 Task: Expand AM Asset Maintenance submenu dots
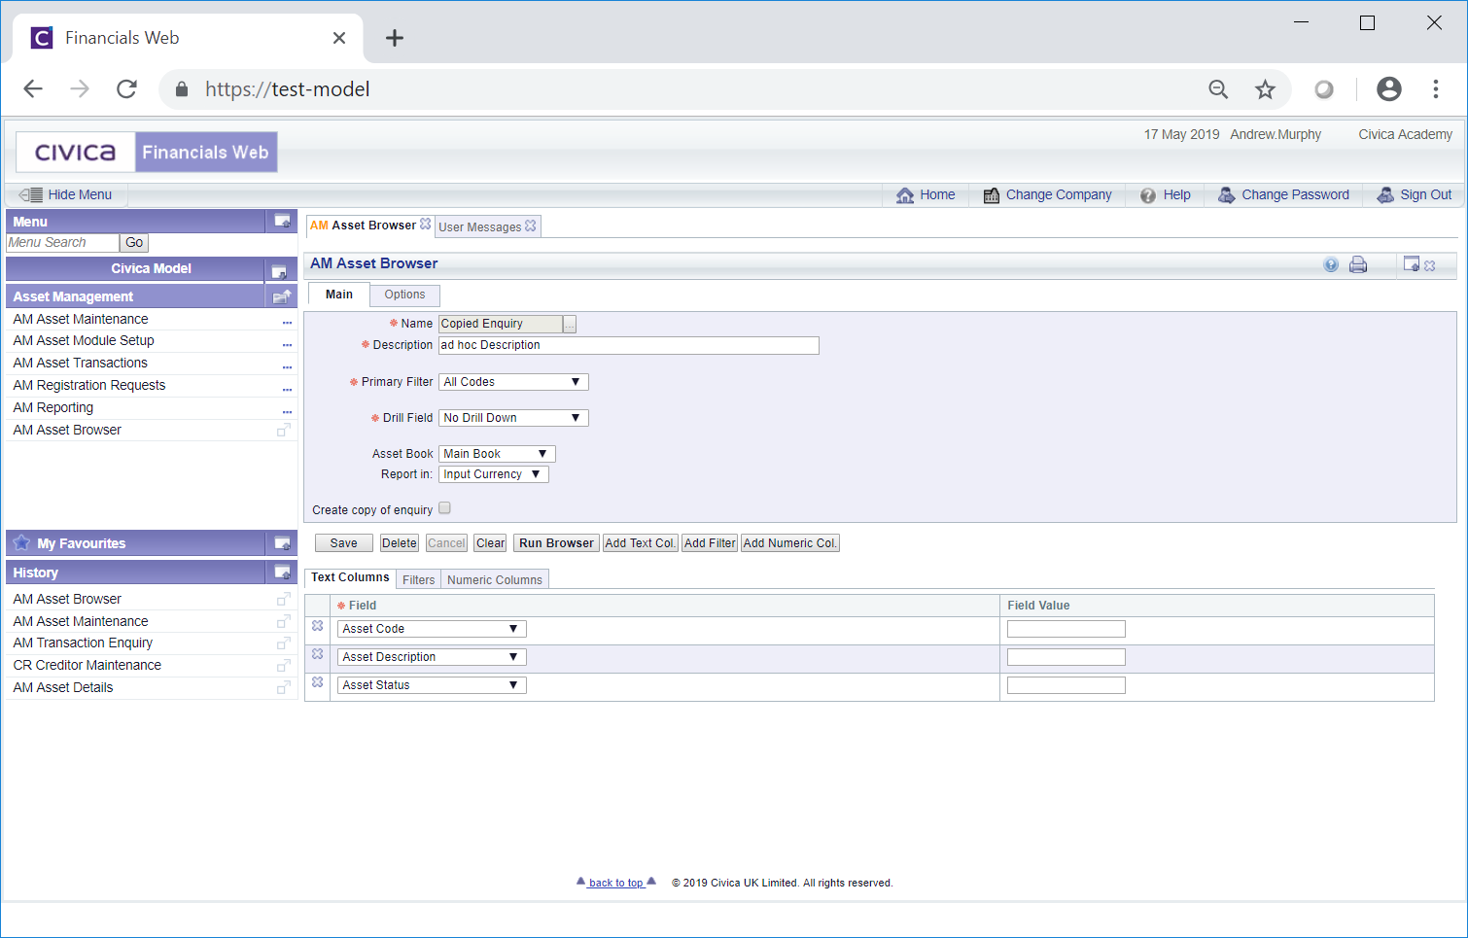point(287,322)
